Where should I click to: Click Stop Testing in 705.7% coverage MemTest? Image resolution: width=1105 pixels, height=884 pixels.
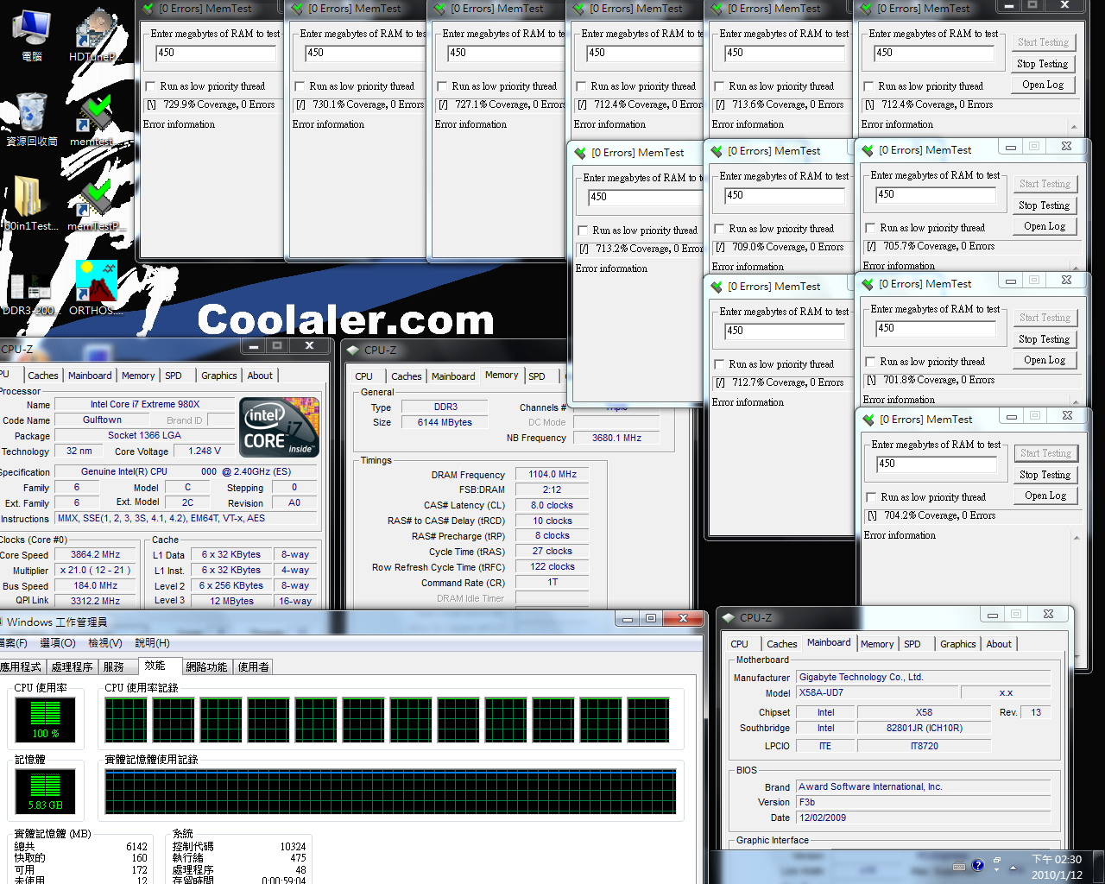[1044, 205]
